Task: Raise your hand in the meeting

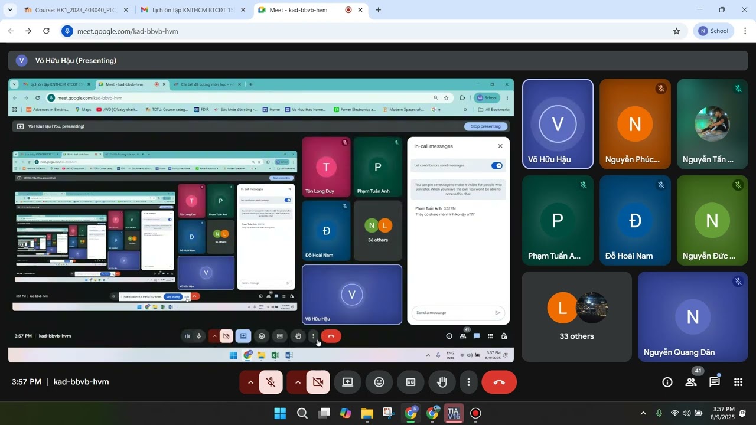Action: (x=442, y=382)
